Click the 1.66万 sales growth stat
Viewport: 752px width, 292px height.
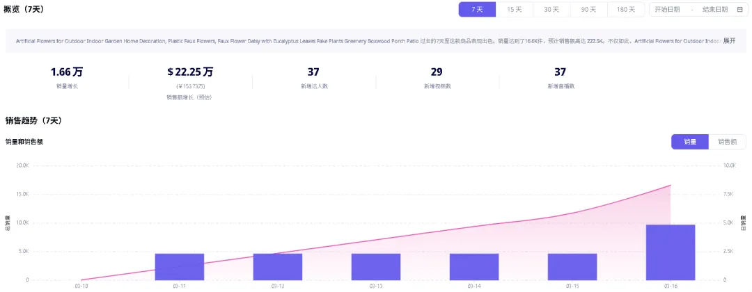pyautogui.click(x=67, y=72)
